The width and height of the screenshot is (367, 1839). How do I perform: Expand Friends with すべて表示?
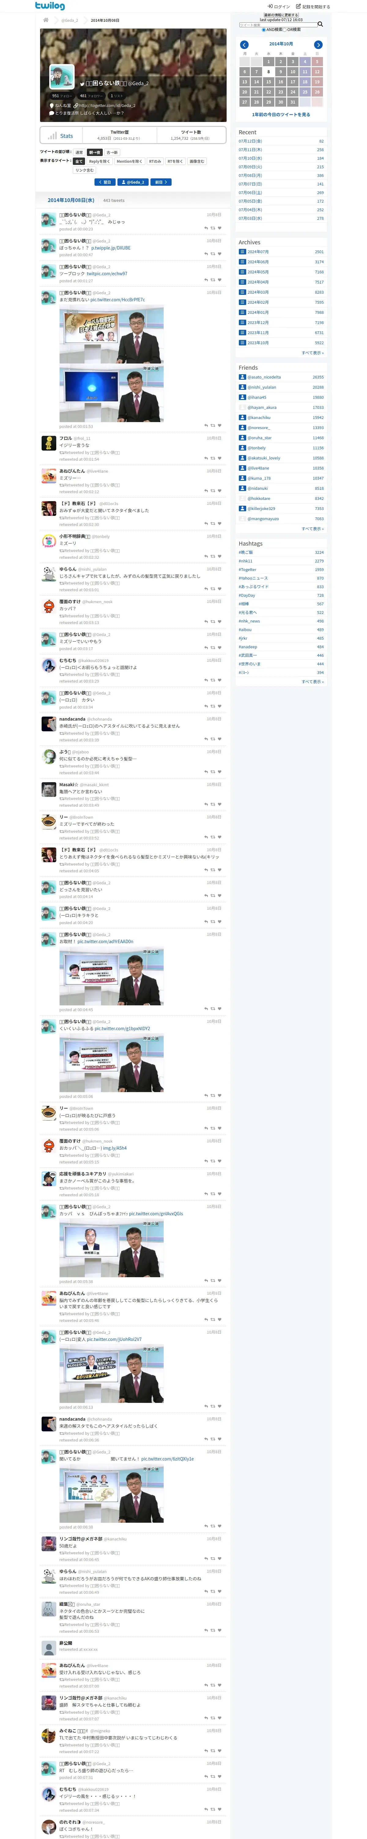tap(312, 529)
